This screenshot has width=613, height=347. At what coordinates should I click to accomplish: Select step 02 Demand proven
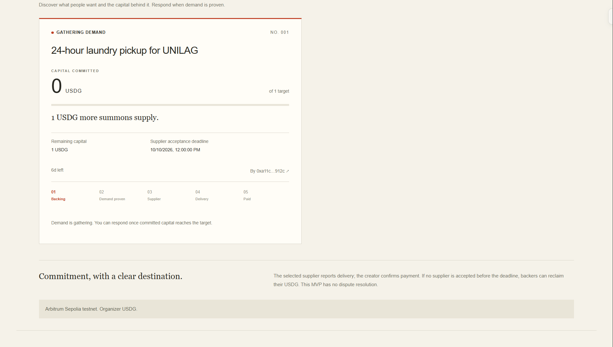pyautogui.click(x=112, y=195)
